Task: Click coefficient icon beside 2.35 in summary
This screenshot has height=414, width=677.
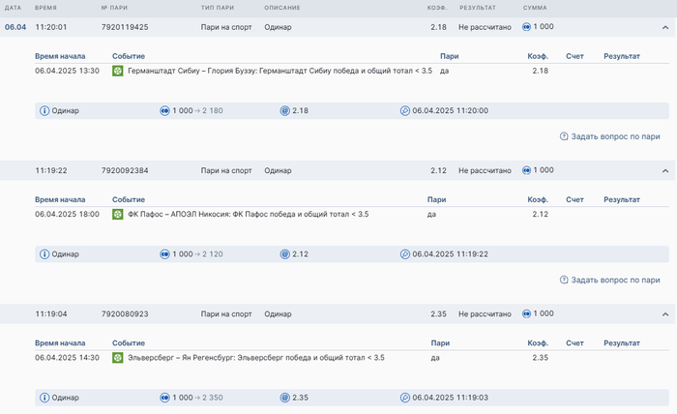Action: pyautogui.click(x=285, y=398)
